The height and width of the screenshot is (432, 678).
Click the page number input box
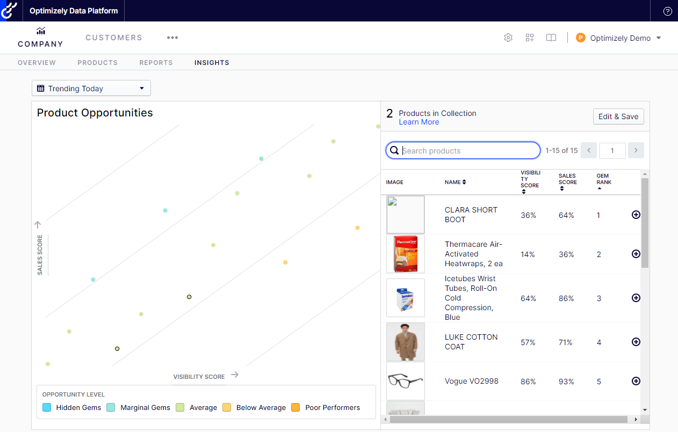point(612,151)
